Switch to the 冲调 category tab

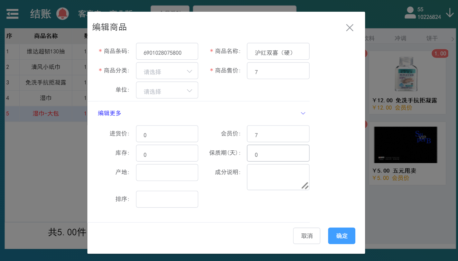[x=400, y=39]
